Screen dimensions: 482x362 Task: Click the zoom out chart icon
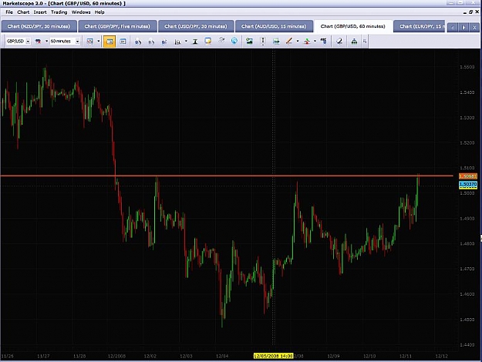(151, 41)
